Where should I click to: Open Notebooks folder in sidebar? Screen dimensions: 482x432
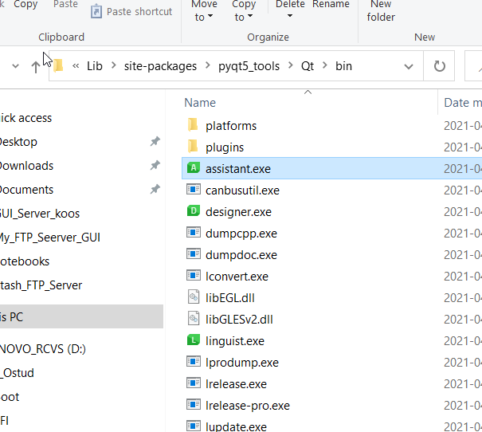pos(25,261)
